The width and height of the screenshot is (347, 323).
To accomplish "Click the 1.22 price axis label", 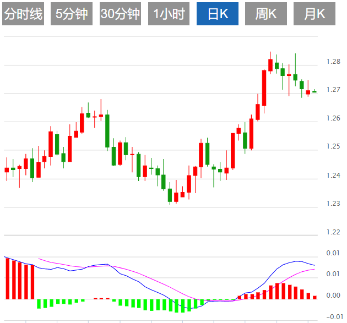I will click(333, 232).
